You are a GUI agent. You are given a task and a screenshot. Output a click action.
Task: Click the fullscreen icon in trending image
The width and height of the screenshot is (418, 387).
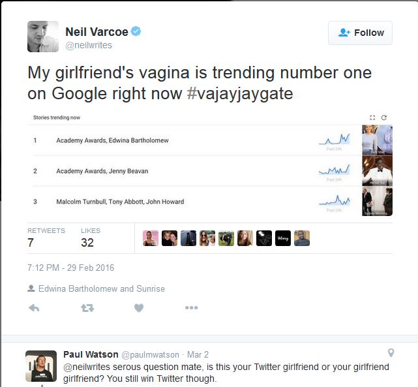(x=372, y=117)
